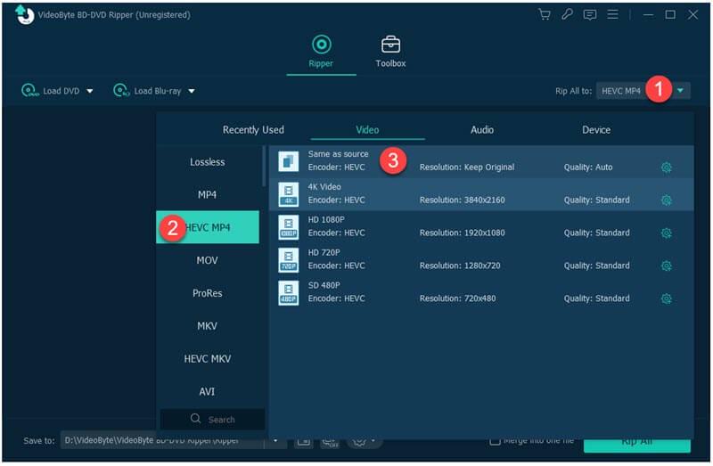Select '4K Video' preset title
This screenshot has width=713, height=466.
tap(324, 187)
